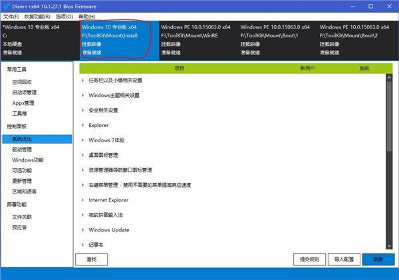Open 驱动管理 in the sidebar
Image resolution: width=399 pixels, height=280 pixels.
22,150
